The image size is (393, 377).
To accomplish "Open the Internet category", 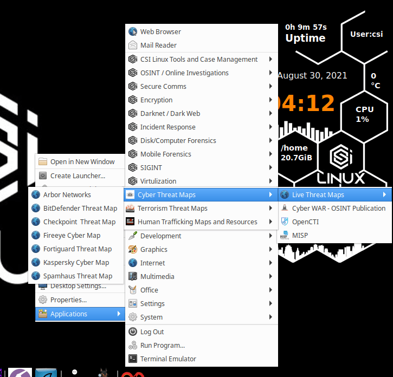I will [x=202, y=263].
